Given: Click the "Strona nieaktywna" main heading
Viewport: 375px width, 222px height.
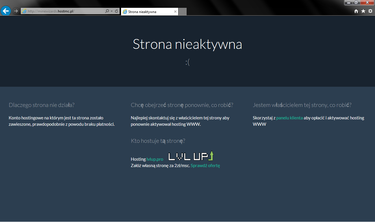Looking at the screenshot, I should [187, 44].
